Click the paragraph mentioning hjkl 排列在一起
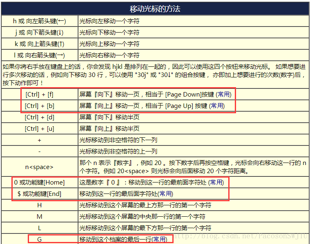 click(x=155, y=75)
